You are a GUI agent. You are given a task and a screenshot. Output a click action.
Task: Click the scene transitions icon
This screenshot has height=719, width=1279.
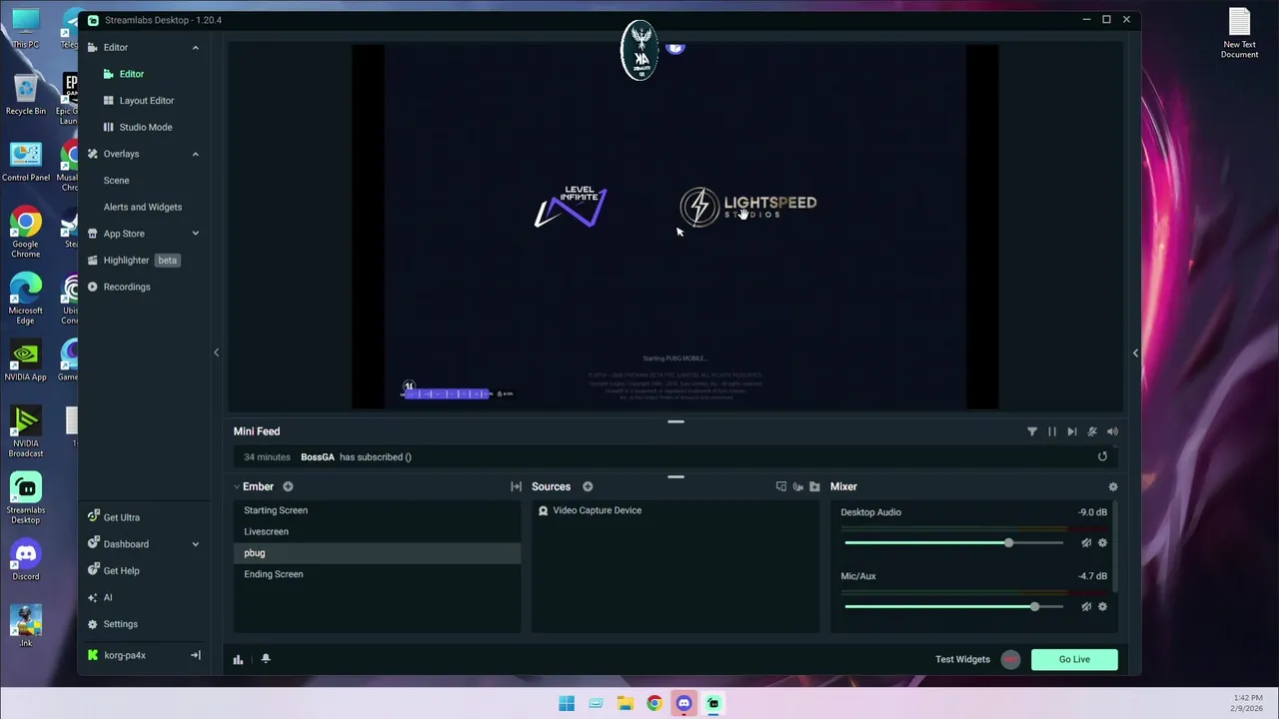[516, 486]
